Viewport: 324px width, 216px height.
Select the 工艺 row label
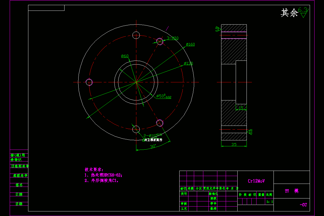(184, 209)
